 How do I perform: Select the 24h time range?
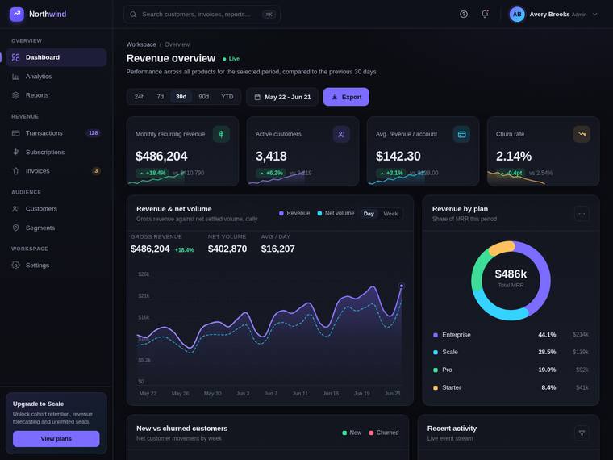(x=140, y=97)
